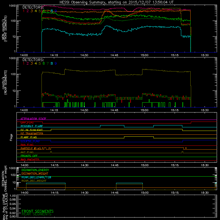Select detector 3 legend number in rear segments panel
Image resolution: width=220 pixels, height=220 pixels.
point(32,64)
